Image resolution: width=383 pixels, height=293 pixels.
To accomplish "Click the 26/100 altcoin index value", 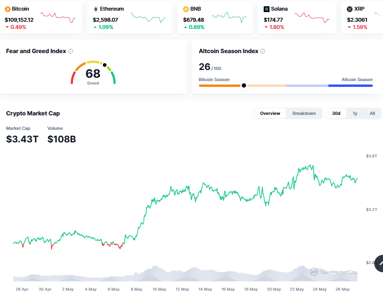I will tap(210, 67).
